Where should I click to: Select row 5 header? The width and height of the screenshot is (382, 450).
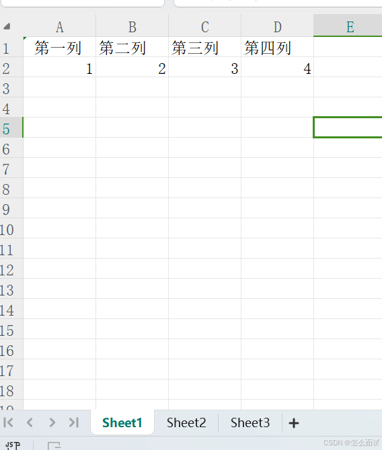click(x=11, y=128)
